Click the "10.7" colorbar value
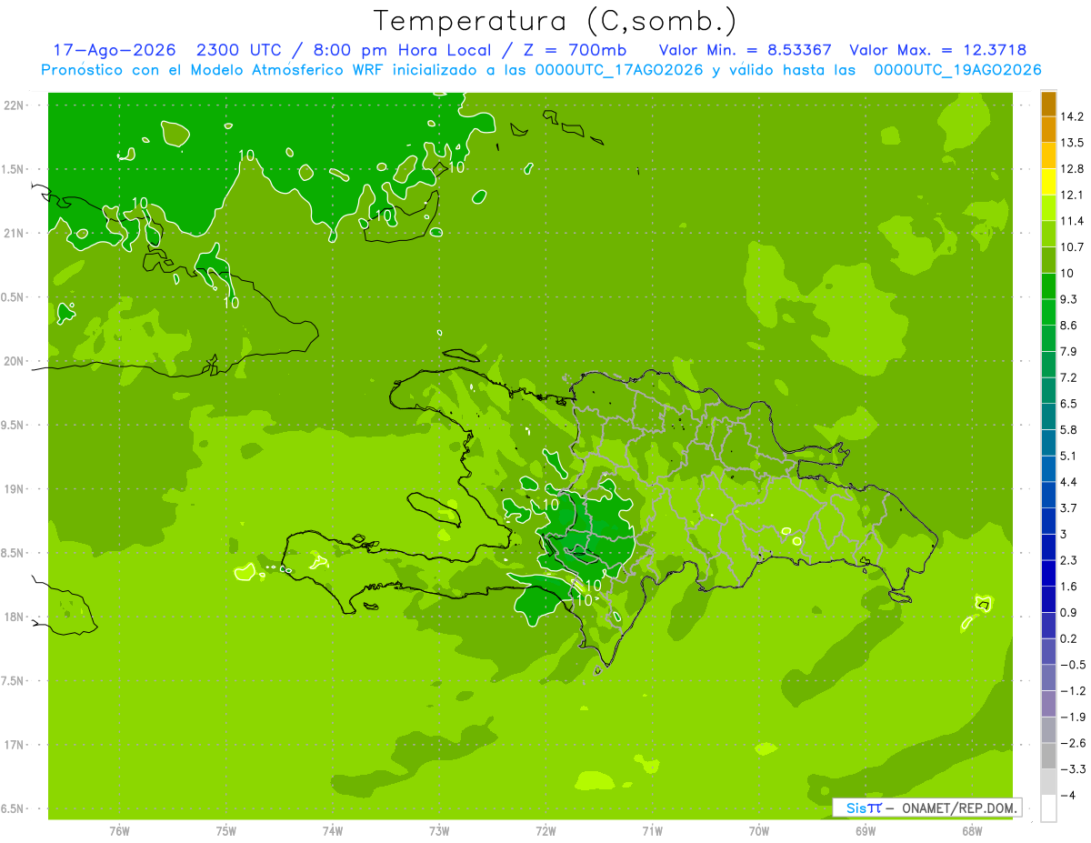The image size is (1091, 843). pos(1073,247)
